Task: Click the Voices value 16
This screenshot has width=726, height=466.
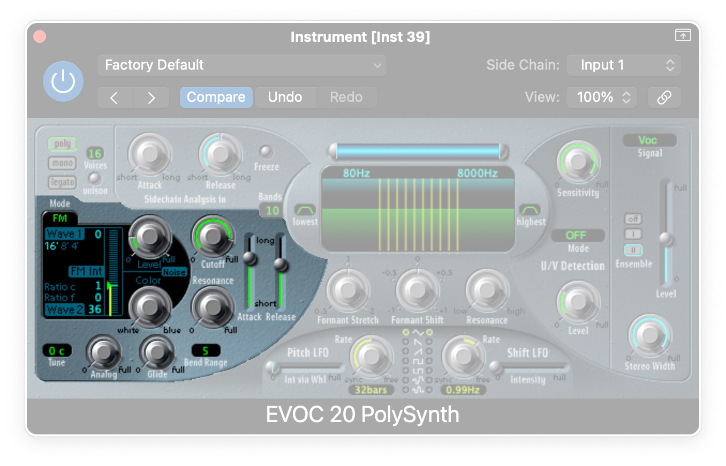Action: [x=95, y=154]
